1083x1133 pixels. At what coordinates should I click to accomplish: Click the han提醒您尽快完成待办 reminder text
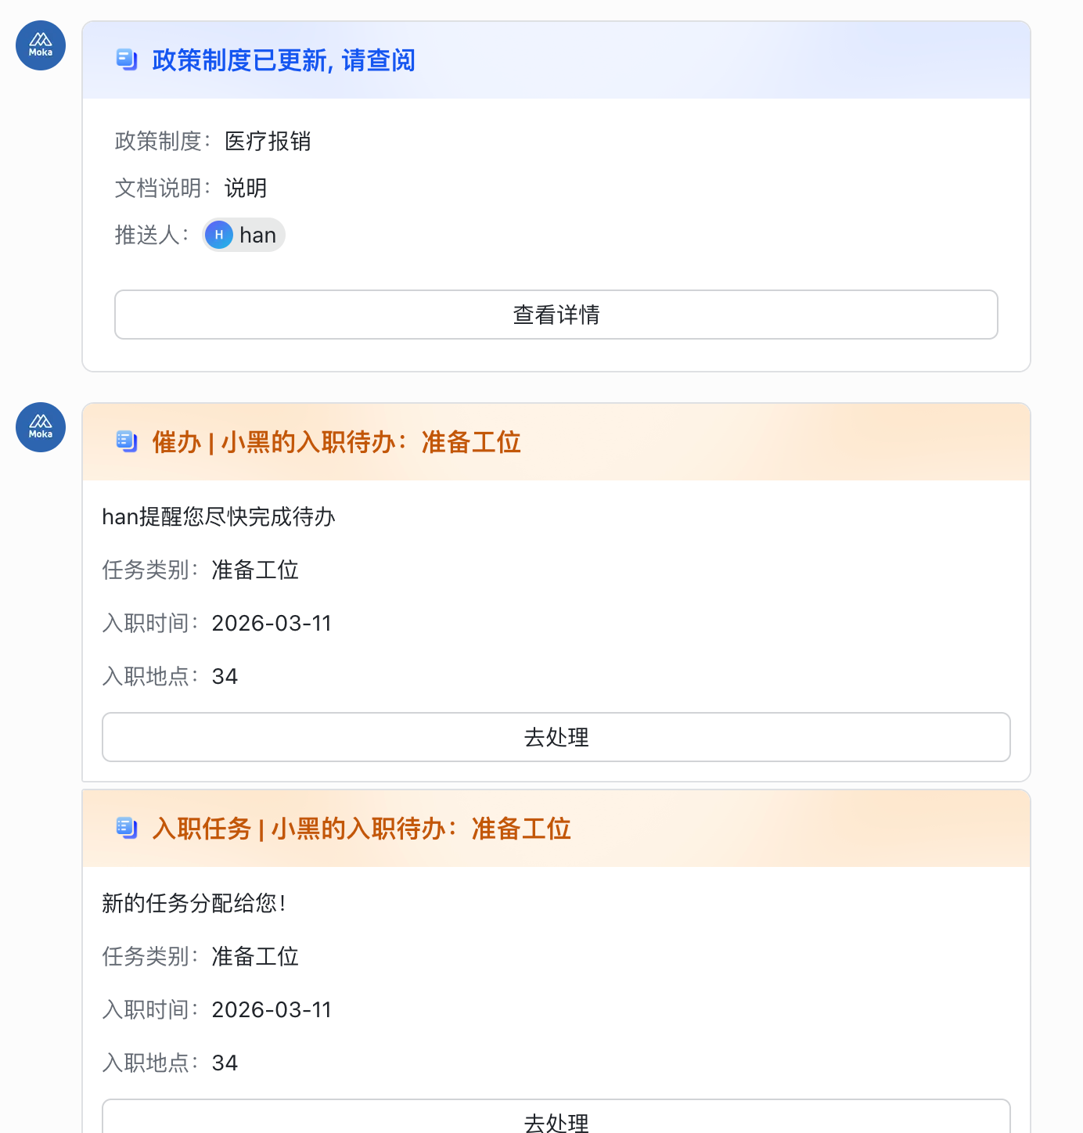click(218, 516)
